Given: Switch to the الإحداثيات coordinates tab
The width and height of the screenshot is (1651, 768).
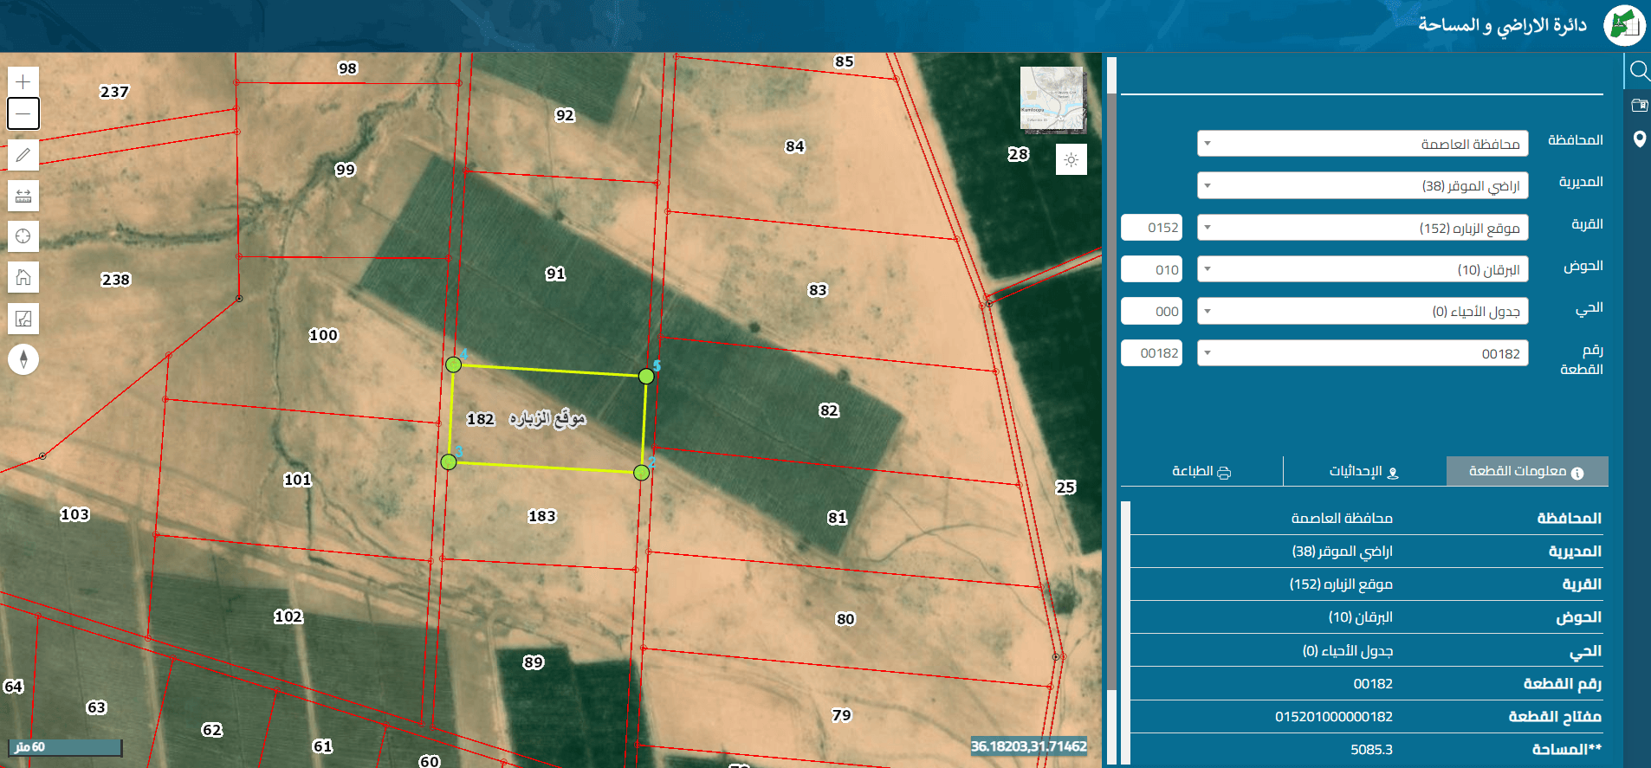Looking at the screenshot, I should pyautogui.click(x=1364, y=471).
